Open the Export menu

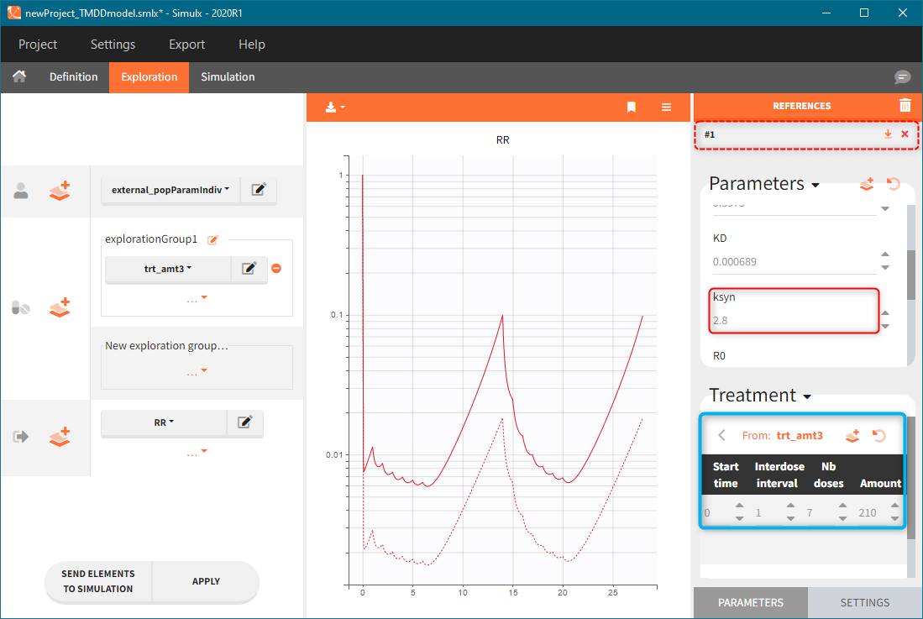point(186,45)
